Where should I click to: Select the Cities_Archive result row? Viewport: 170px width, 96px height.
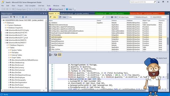108,49
